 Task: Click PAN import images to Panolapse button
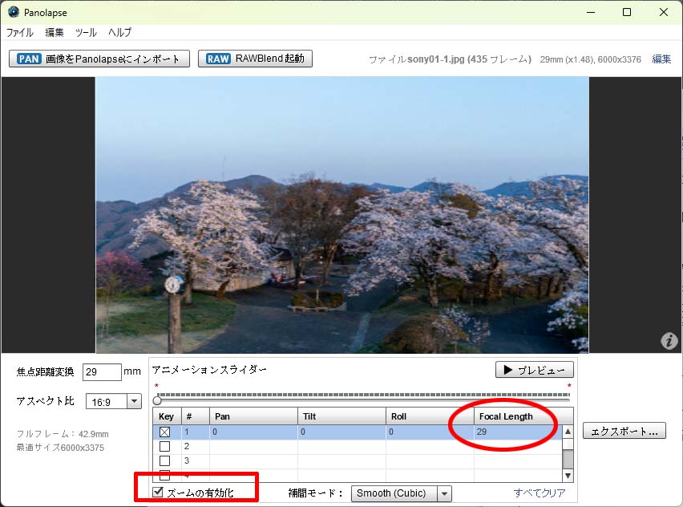[99, 59]
